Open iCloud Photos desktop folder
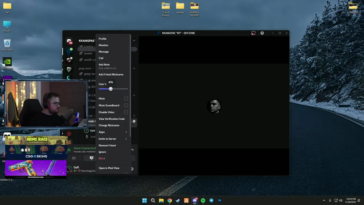This screenshot has width=364, height=205. (166, 9)
